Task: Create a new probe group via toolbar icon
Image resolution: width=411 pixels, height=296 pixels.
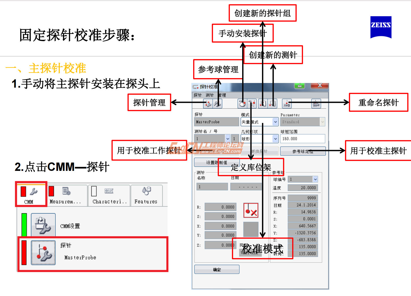Action: 262,104
